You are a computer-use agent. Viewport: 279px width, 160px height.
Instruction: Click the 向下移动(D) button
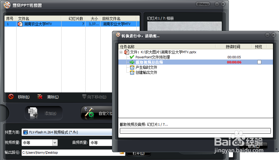[x=97, y=97]
